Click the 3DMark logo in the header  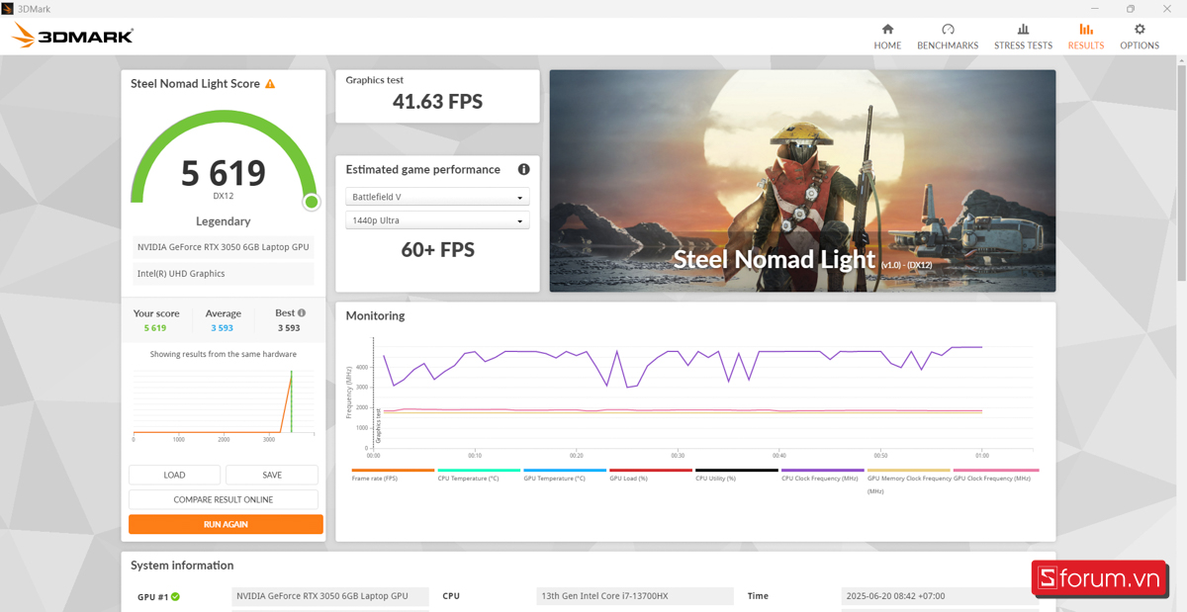(x=72, y=37)
